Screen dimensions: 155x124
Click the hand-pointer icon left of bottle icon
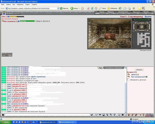(x=140, y=115)
